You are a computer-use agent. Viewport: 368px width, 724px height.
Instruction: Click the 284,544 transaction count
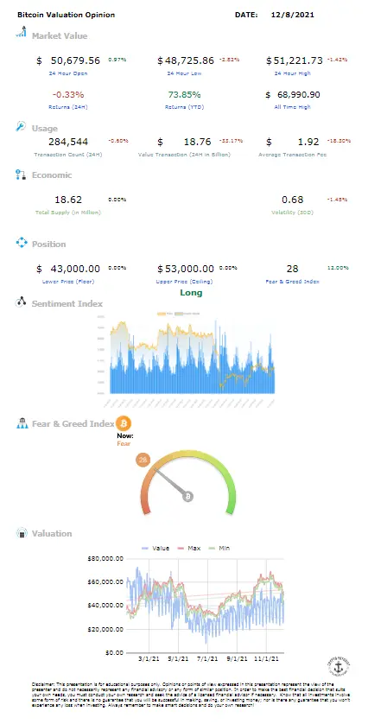(68, 142)
